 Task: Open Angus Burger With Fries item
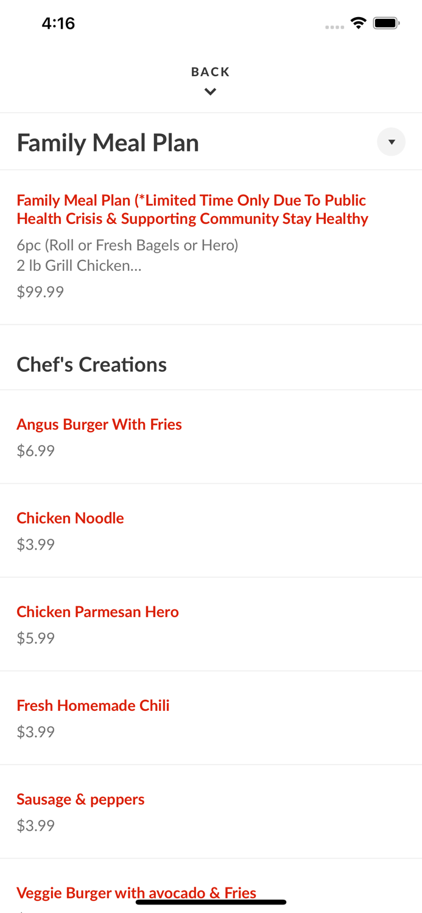[x=99, y=424]
